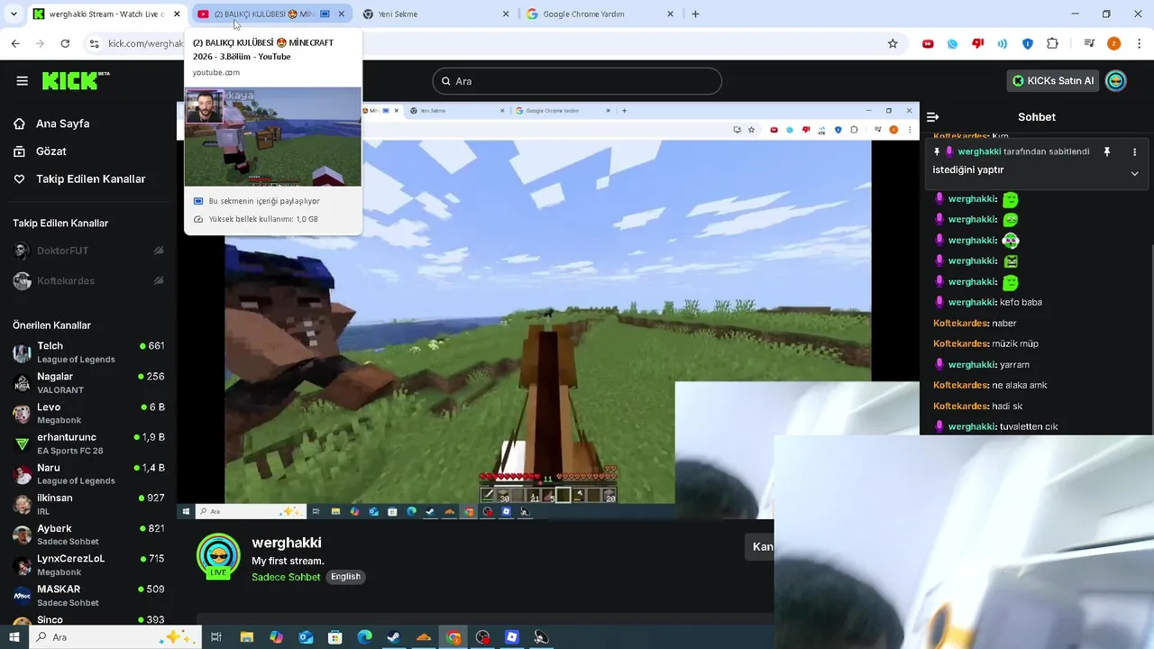Bookmark this page star
1154x649 pixels.
click(x=893, y=43)
